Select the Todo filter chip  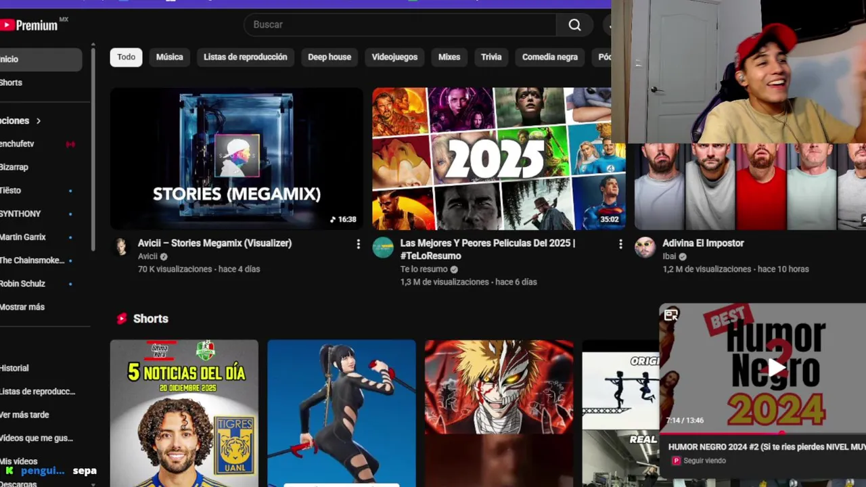pos(127,57)
